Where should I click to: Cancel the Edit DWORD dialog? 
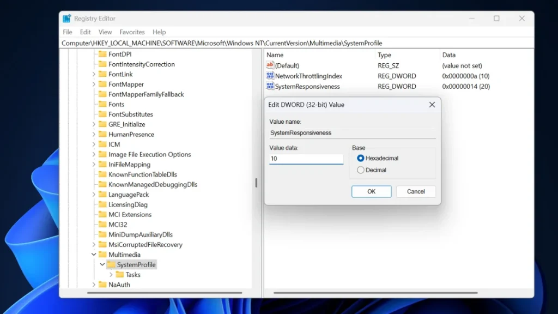tap(416, 191)
